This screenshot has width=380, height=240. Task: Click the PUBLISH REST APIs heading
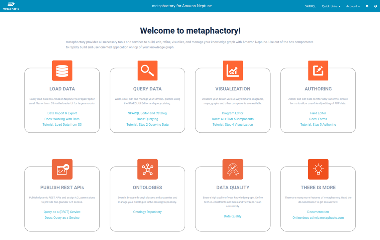click(x=62, y=187)
